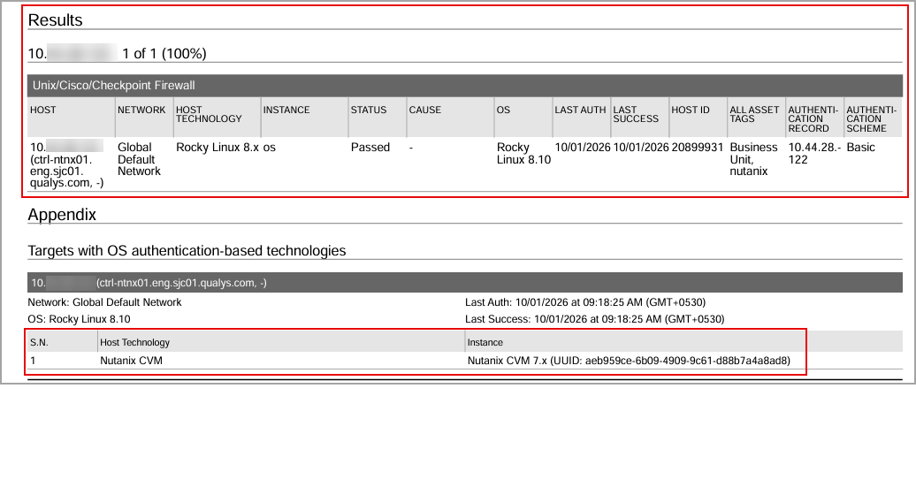Click the 'Last Success: 10/01/2026 at 09:18:25 AM' line
The image size is (916, 495).
[595, 319]
